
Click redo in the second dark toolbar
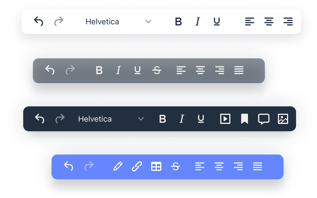70,70
